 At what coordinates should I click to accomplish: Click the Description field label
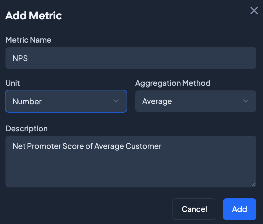pyautogui.click(x=27, y=128)
